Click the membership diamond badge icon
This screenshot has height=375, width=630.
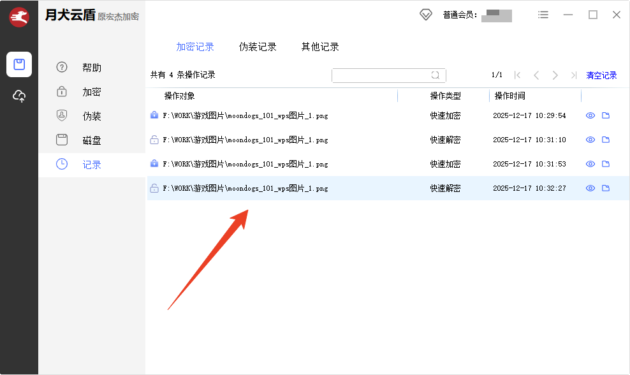point(425,14)
